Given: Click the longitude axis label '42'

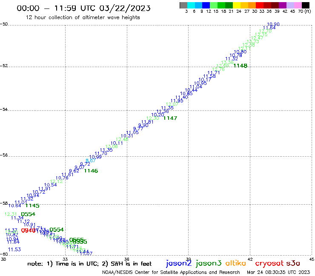Looking at the screenshot, I should pyautogui.click(x=250, y=259).
